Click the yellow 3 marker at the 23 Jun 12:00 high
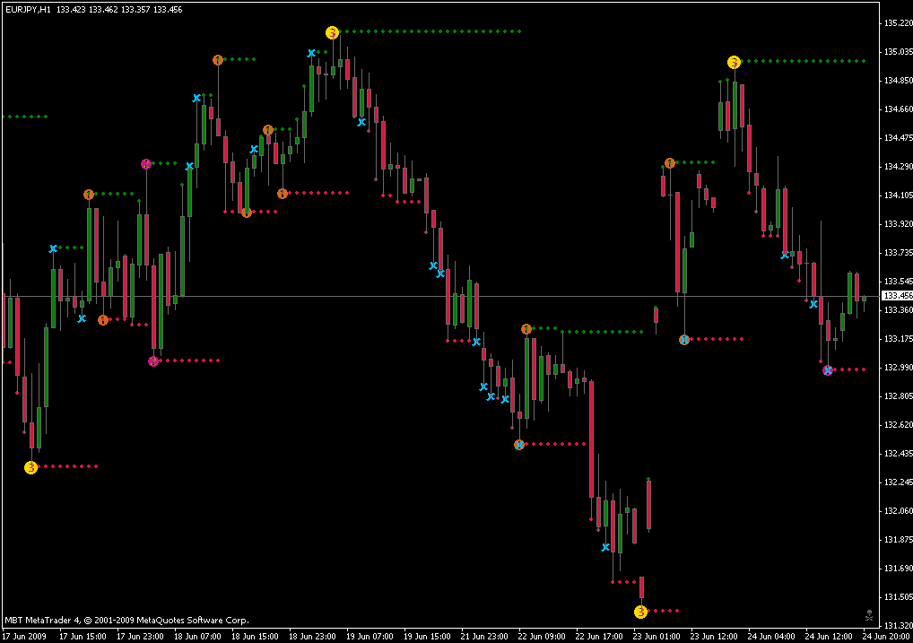This screenshot has height=643, width=913. pyautogui.click(x=734, y=62)
